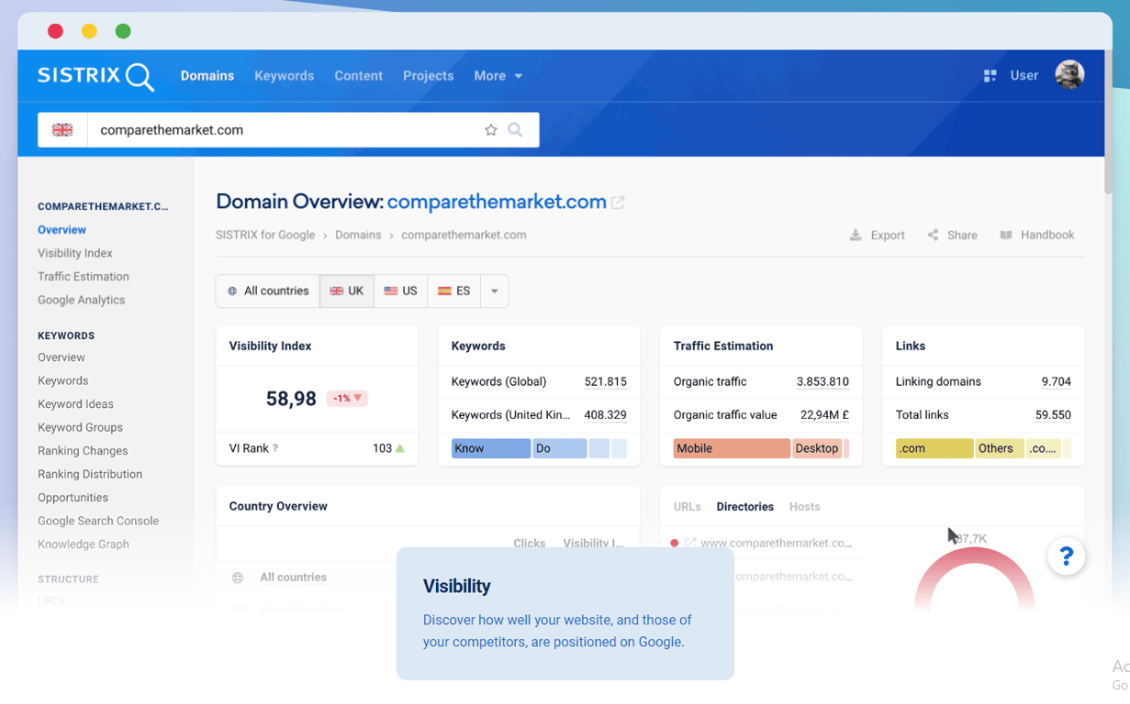Open Ranking Changes in sidebar

click(83, 451)
